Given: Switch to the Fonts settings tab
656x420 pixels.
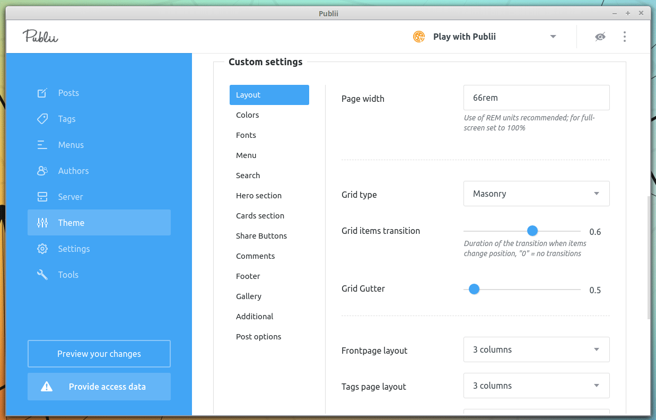Looking at the screenshot, I should (x=269, y=135).
